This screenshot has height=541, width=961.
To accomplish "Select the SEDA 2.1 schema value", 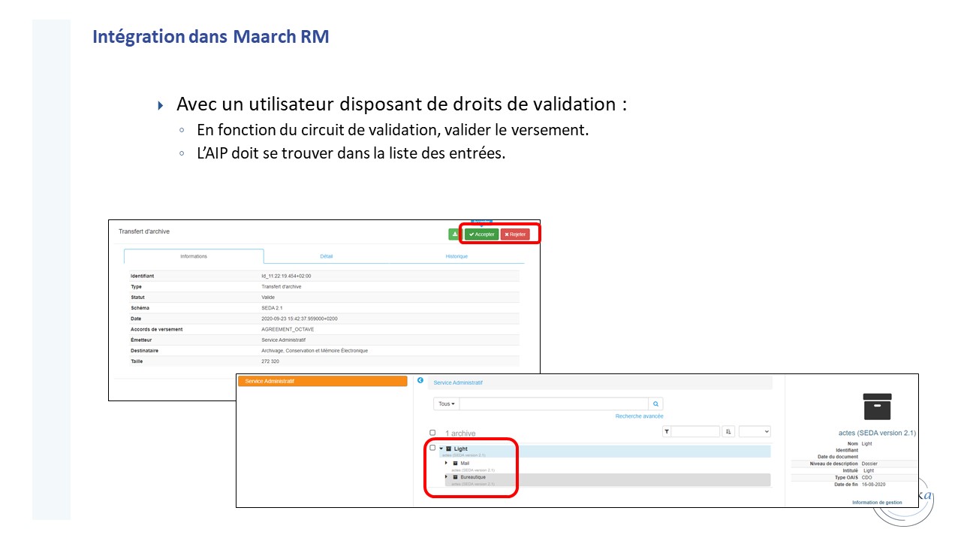I will coord(272,308).
